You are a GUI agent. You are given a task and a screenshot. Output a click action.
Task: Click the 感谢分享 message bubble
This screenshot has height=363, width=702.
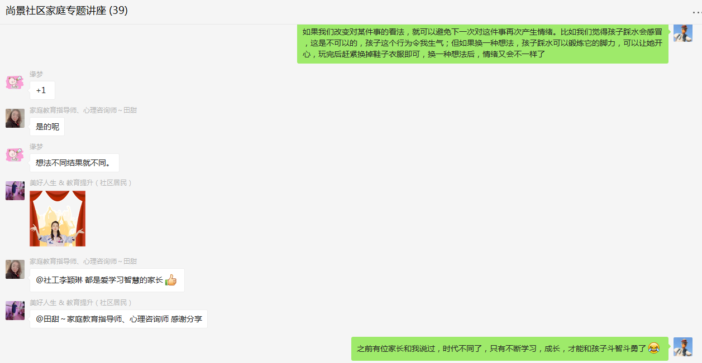tap(119, 319)
